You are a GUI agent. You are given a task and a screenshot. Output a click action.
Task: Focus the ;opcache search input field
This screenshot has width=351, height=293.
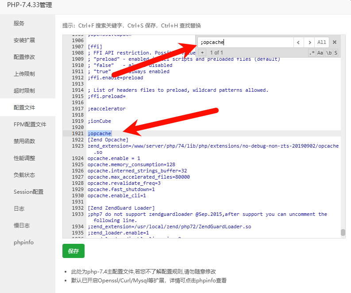coord(246,42)
